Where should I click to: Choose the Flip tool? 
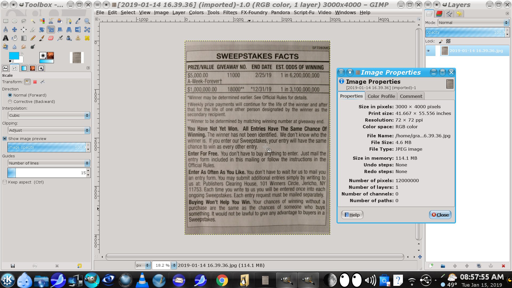point(78,30)
